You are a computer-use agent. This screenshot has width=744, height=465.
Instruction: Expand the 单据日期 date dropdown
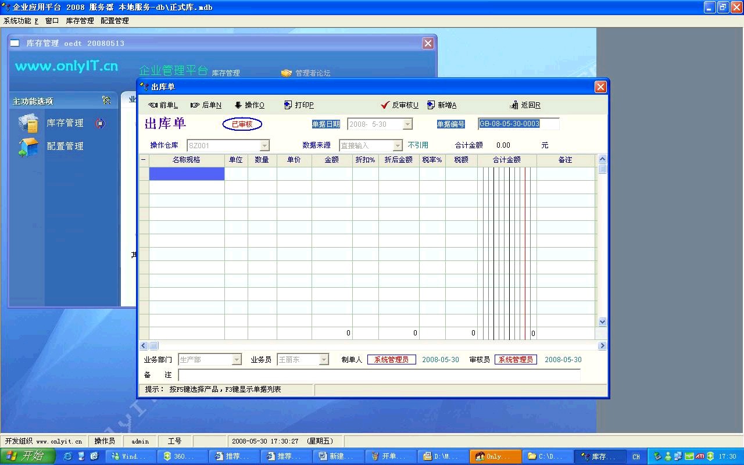tap(407, 124)
